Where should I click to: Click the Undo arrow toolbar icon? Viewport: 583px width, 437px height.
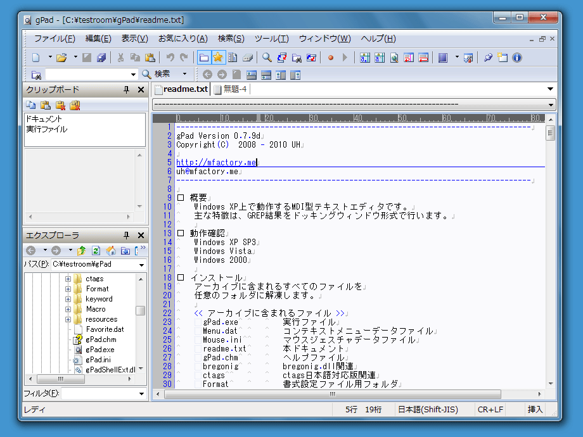pyautogui.click(x=170, y=58)
